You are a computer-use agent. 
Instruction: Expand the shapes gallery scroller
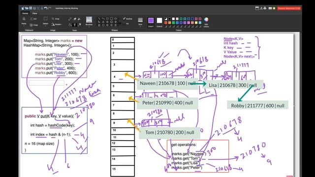coord(120,25)
